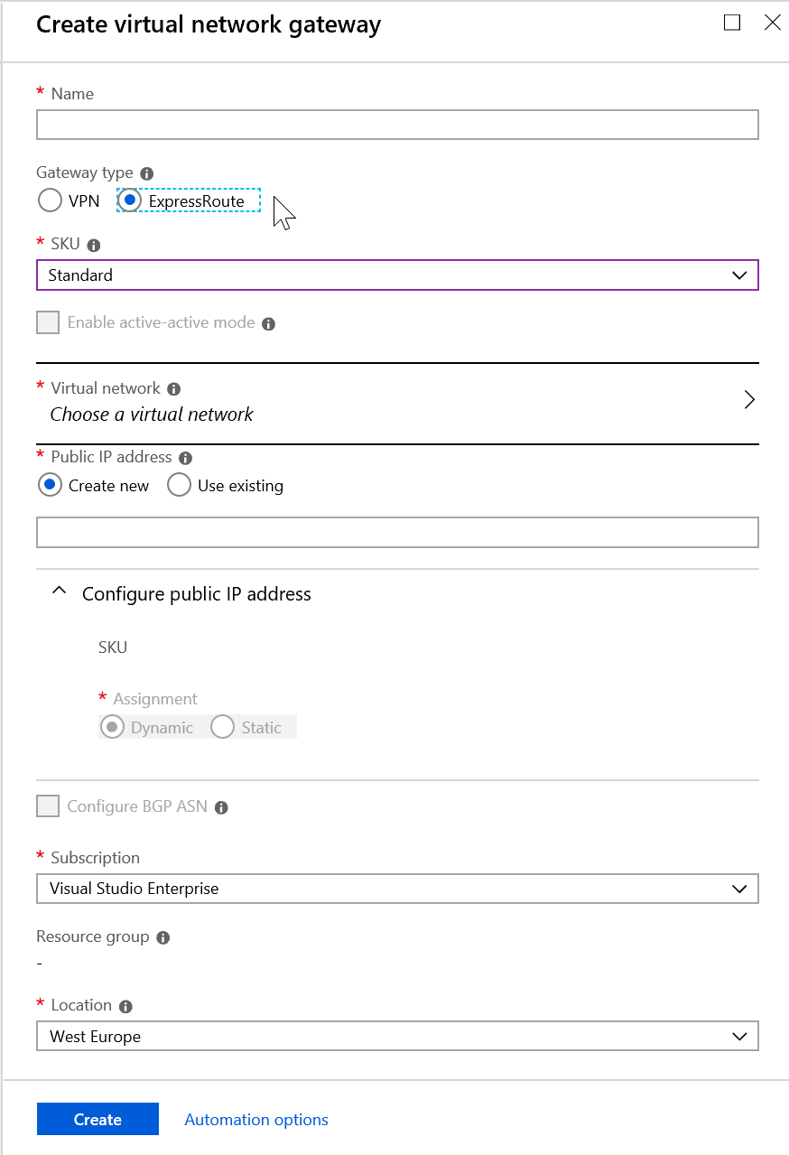Viewport: 789px width, 1155px height.
Task: Click the Location info icon
Action: pyautogui.click(x=125, y=1006)
